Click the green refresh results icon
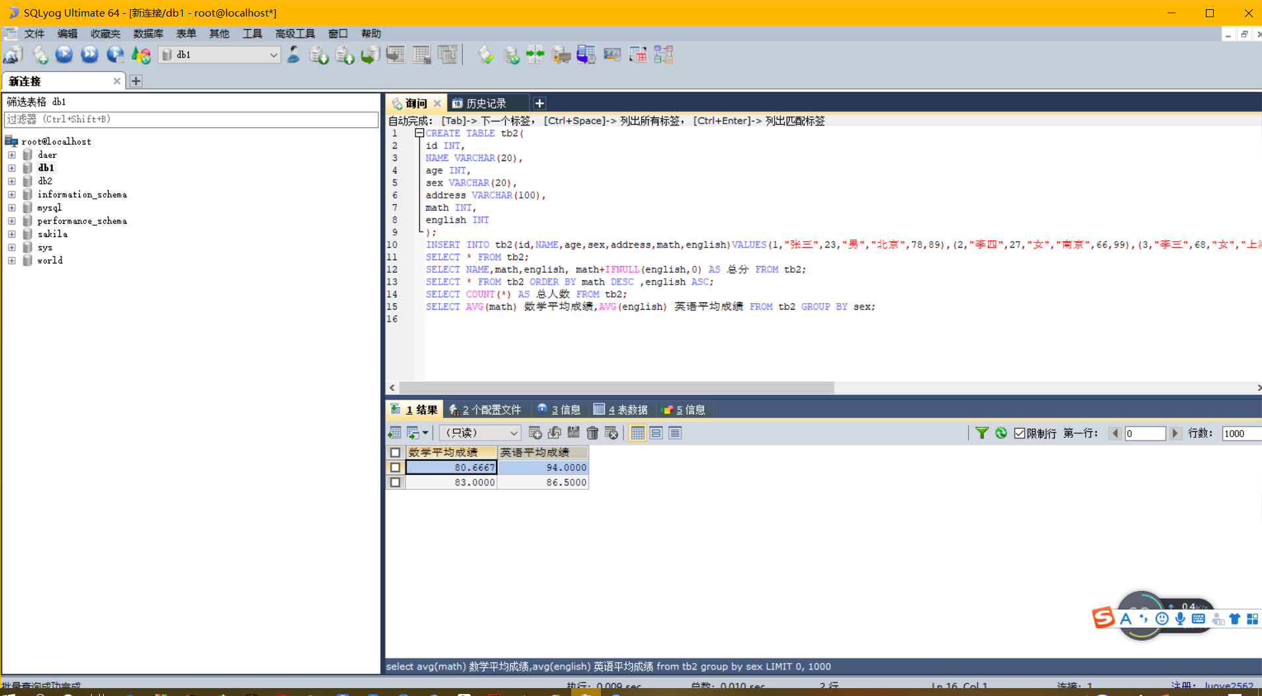Viewport: 1262px width, 696px height. [x=1001, y=433]
